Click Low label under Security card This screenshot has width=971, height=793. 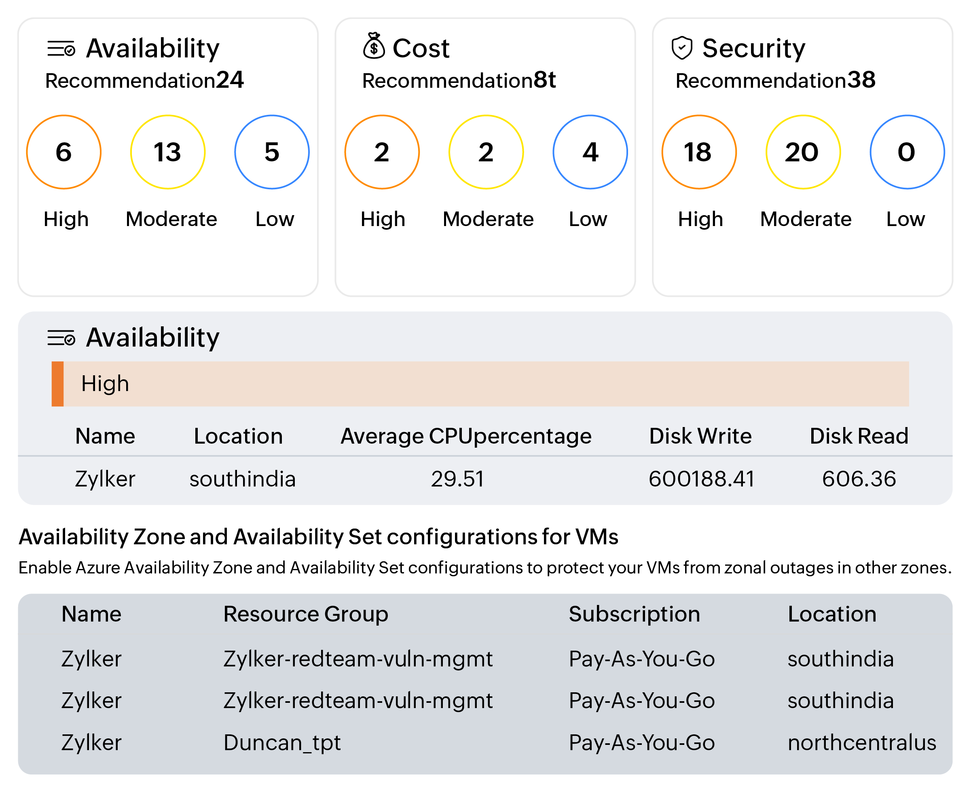click(x=906, y=219)
